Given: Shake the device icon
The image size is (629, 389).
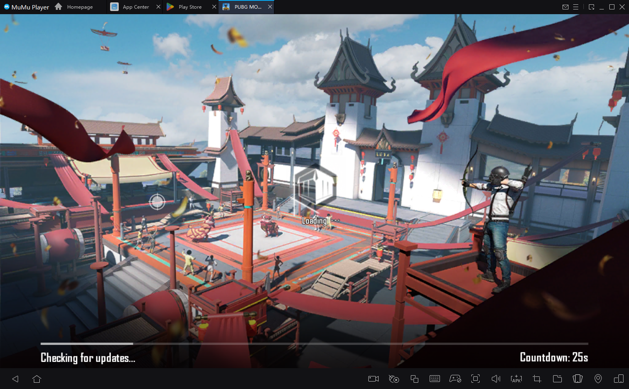Looking at the screenshot, I should (x=578, y=379).
